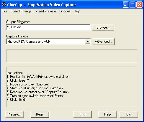Open the File menu
Screen dimensions: 144x122
click(x=5, y=11)
